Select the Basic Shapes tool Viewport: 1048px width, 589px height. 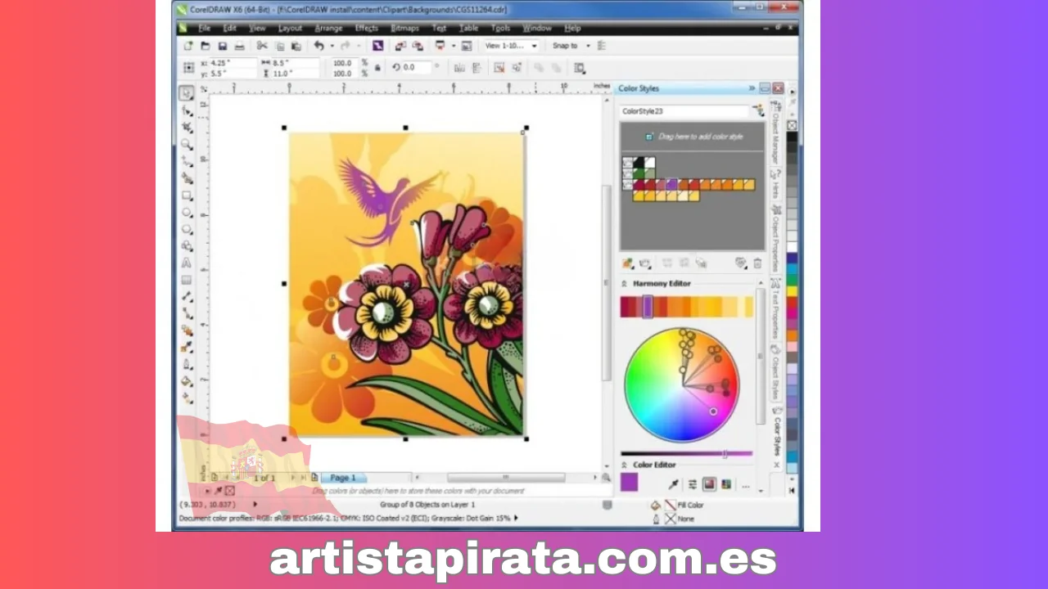tap(187, 246)
